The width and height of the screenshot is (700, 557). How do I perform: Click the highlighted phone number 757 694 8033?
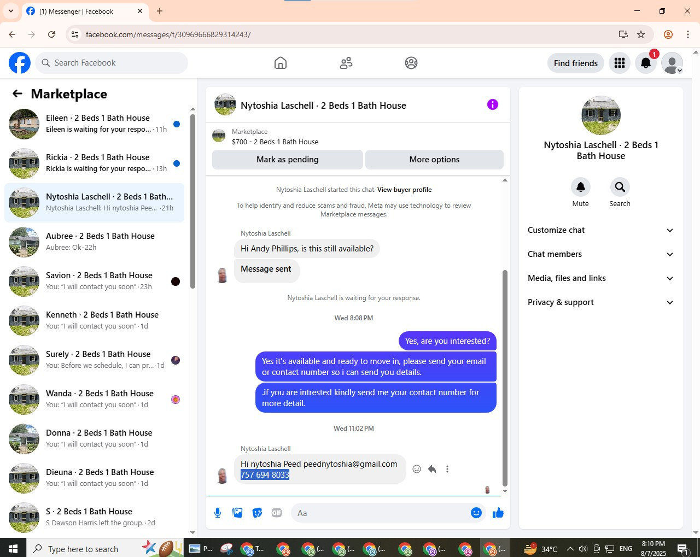265,475
